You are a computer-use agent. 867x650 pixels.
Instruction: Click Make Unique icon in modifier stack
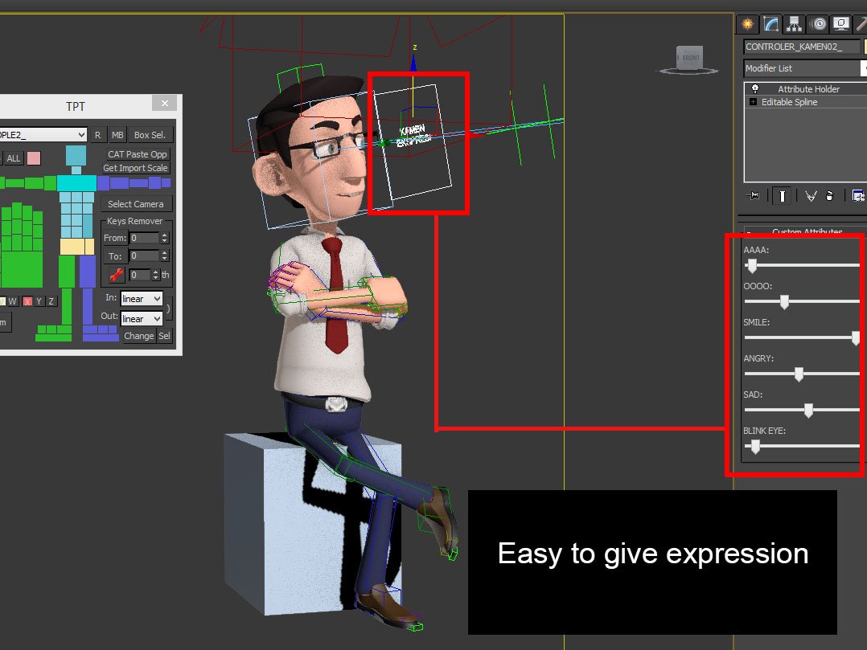click(x=810, y=196)
